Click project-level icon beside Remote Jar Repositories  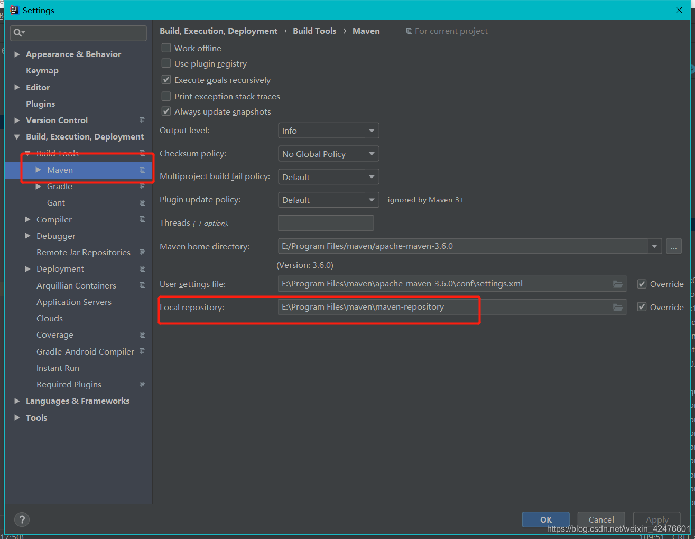(x=142, y=253)
